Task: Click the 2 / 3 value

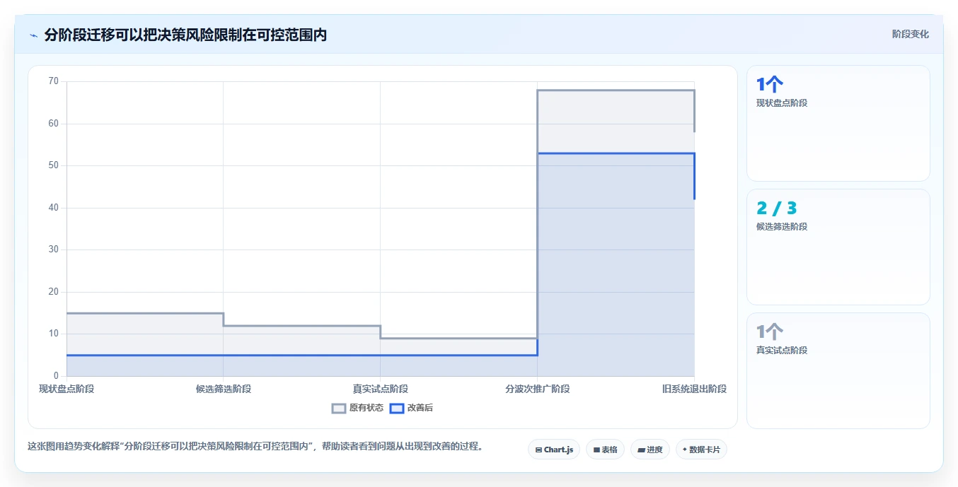Action: click(x=777, y=209)
